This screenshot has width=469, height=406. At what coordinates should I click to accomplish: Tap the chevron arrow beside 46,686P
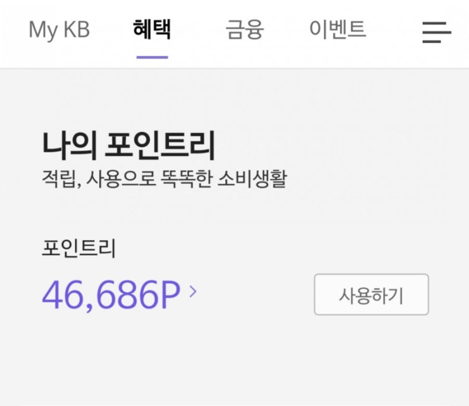pos(193,292)
